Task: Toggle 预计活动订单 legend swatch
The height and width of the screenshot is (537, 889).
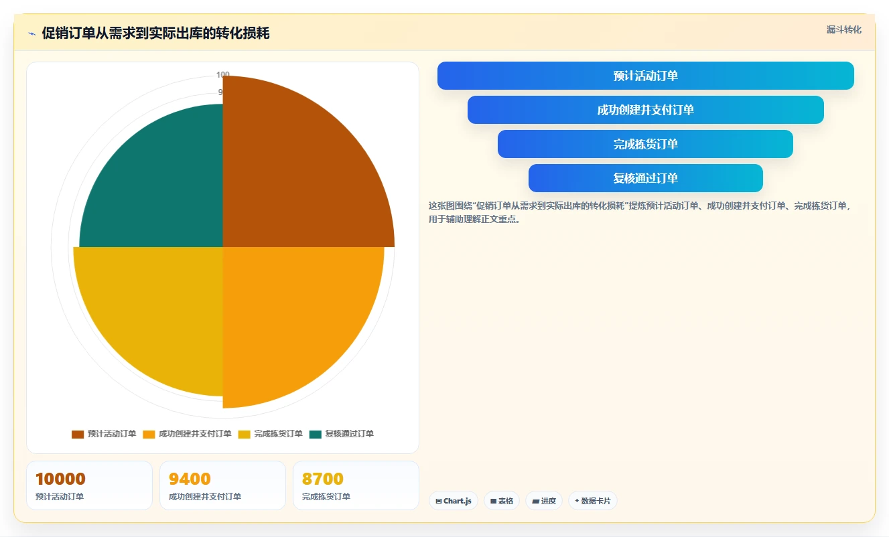Action: [78, 434]
